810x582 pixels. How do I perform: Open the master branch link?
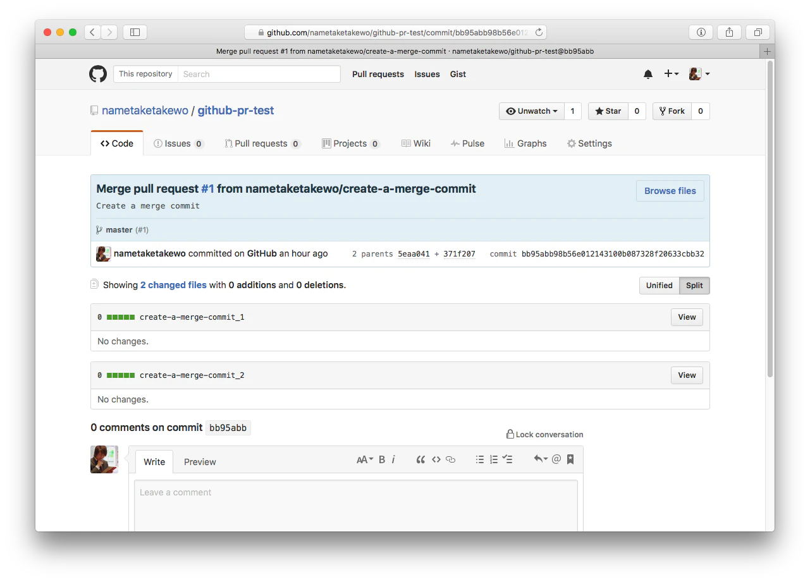(119, 230)
